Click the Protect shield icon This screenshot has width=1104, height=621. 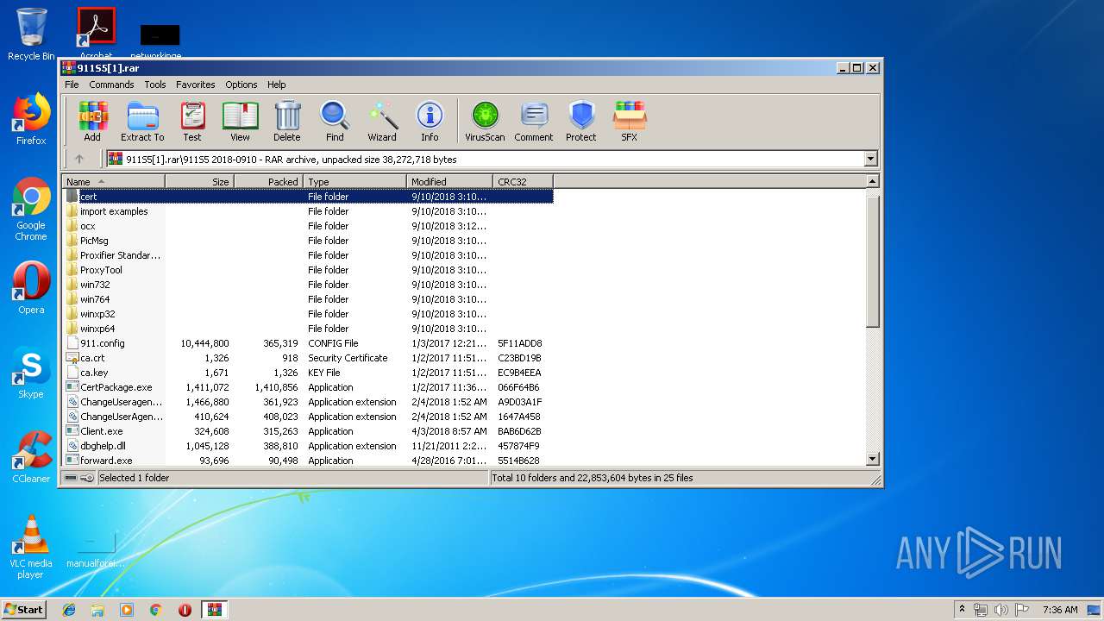tap(581, 121)
